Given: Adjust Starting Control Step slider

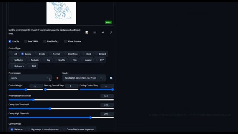Looking at the screenshot, I should pyautogui.click(x=61, y=90).
